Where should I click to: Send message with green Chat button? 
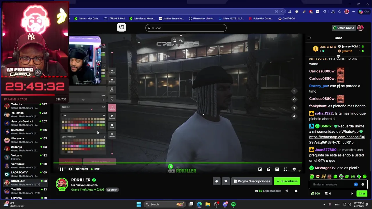[362, 194]
